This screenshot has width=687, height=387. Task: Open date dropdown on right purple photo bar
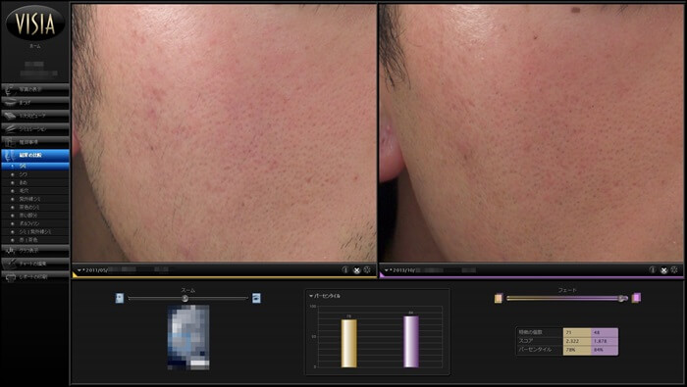(387, 270)
